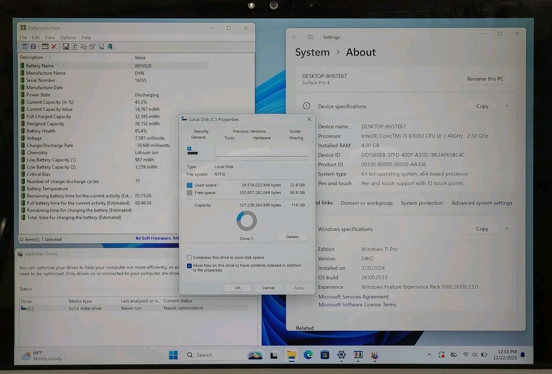Screen dimensions: 552x374
Task: Click the Settings gear taskbar icon
Action: tap(341, 355)
